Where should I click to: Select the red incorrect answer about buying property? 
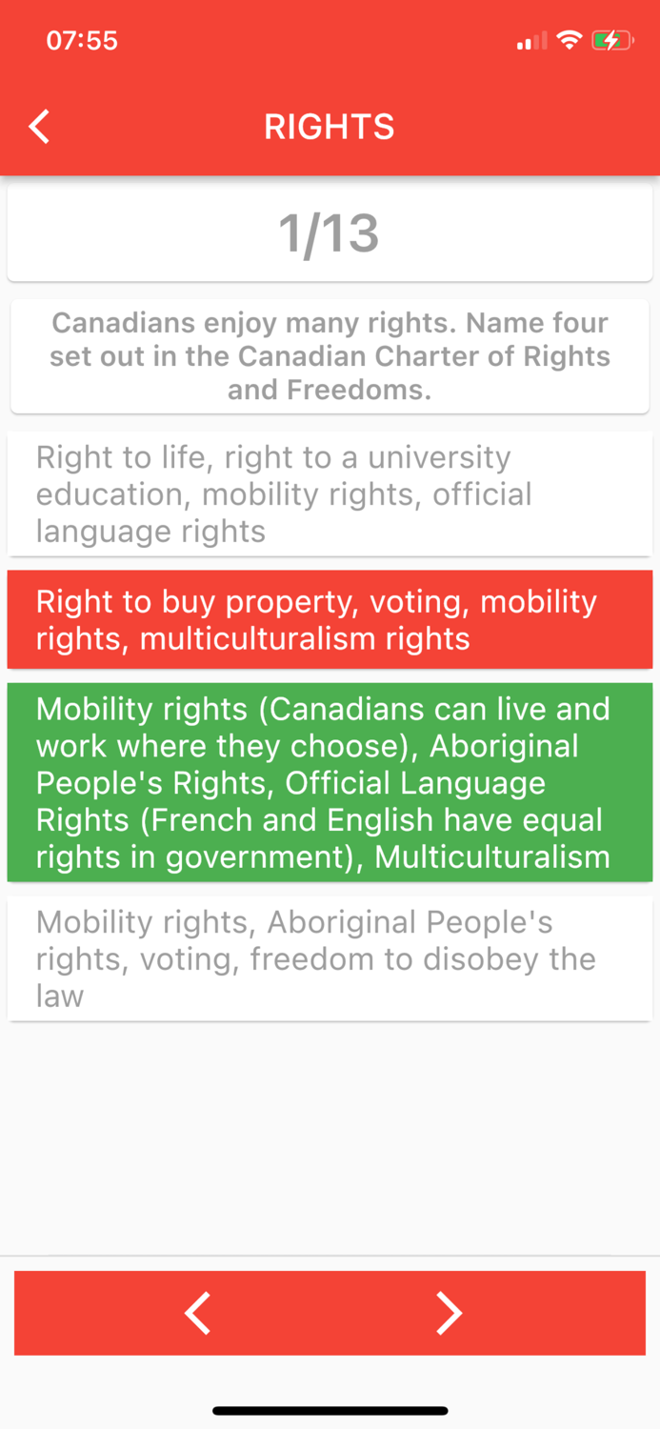click(330, 619)
